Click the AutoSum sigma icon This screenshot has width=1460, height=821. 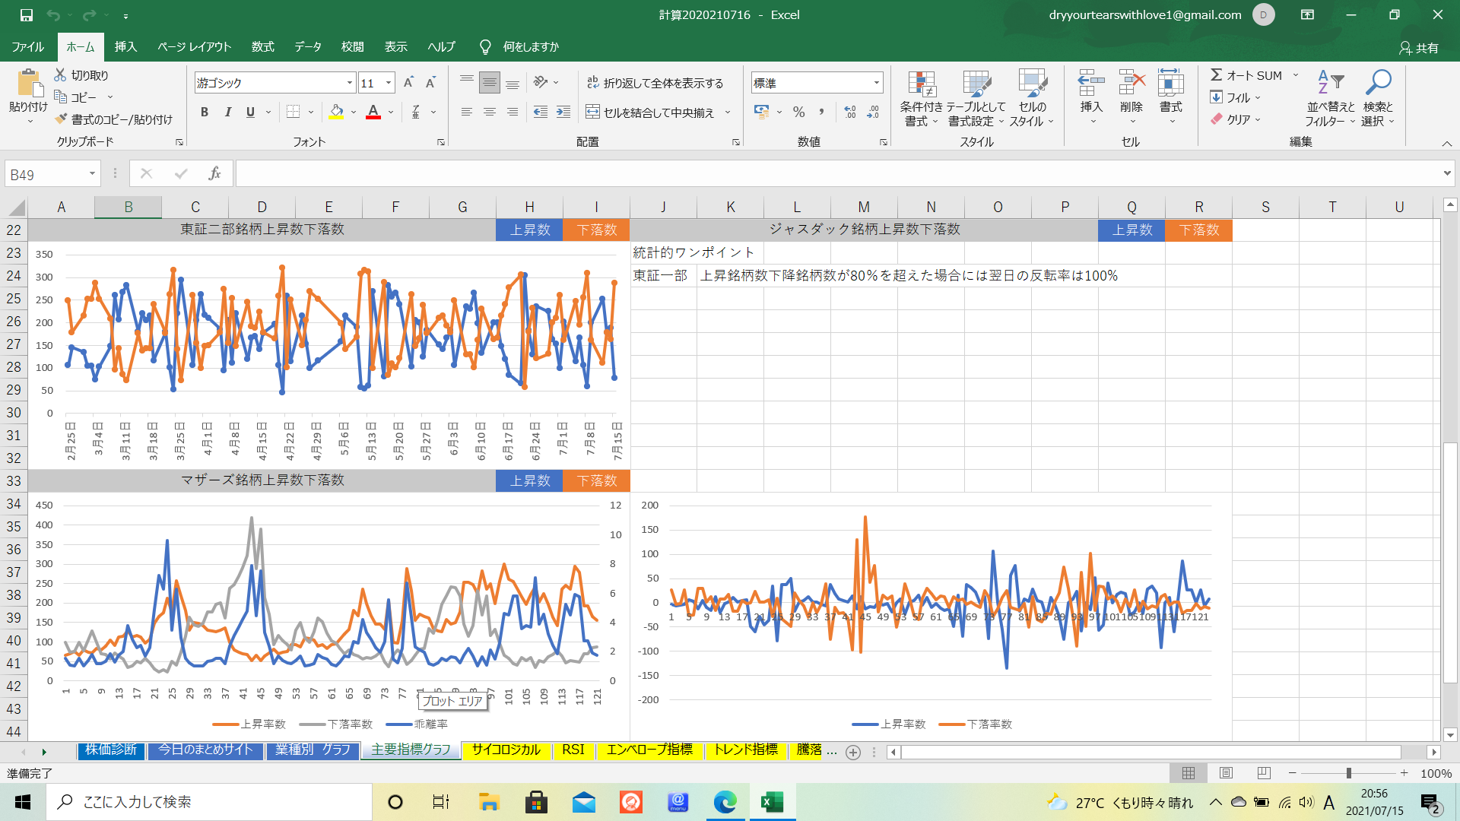[1217, 74]
